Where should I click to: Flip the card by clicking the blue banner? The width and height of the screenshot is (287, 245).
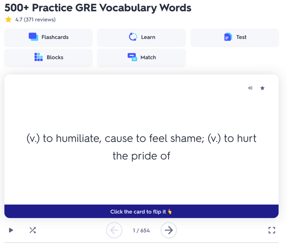[142, 211]
